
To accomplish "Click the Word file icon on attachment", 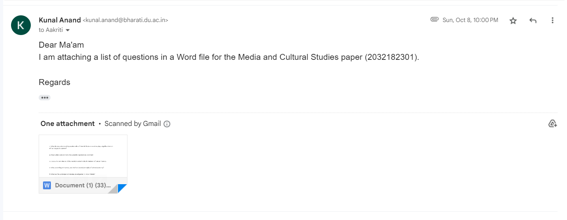I will (47, 185).
